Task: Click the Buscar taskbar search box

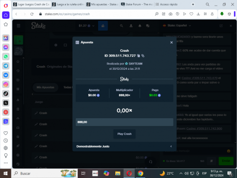Action: pyautogui.click(x=45, y=173)
